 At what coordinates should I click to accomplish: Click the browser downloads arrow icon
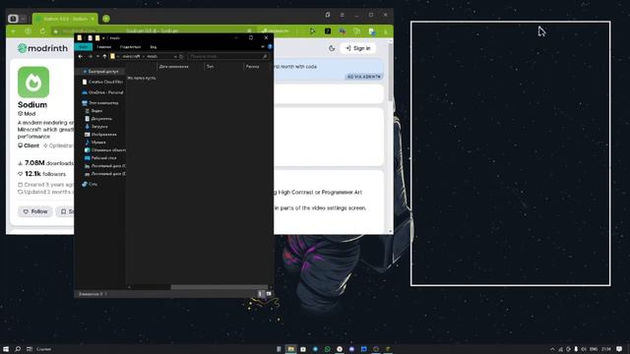[x=385, y=30]
